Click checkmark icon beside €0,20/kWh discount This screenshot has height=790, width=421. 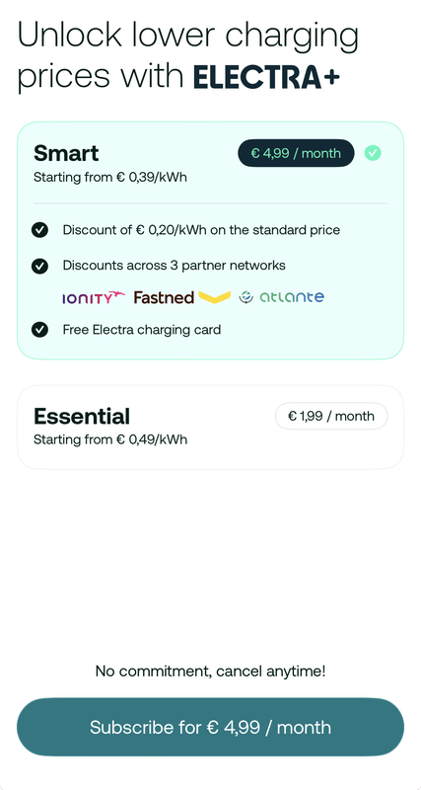[39, 230]
